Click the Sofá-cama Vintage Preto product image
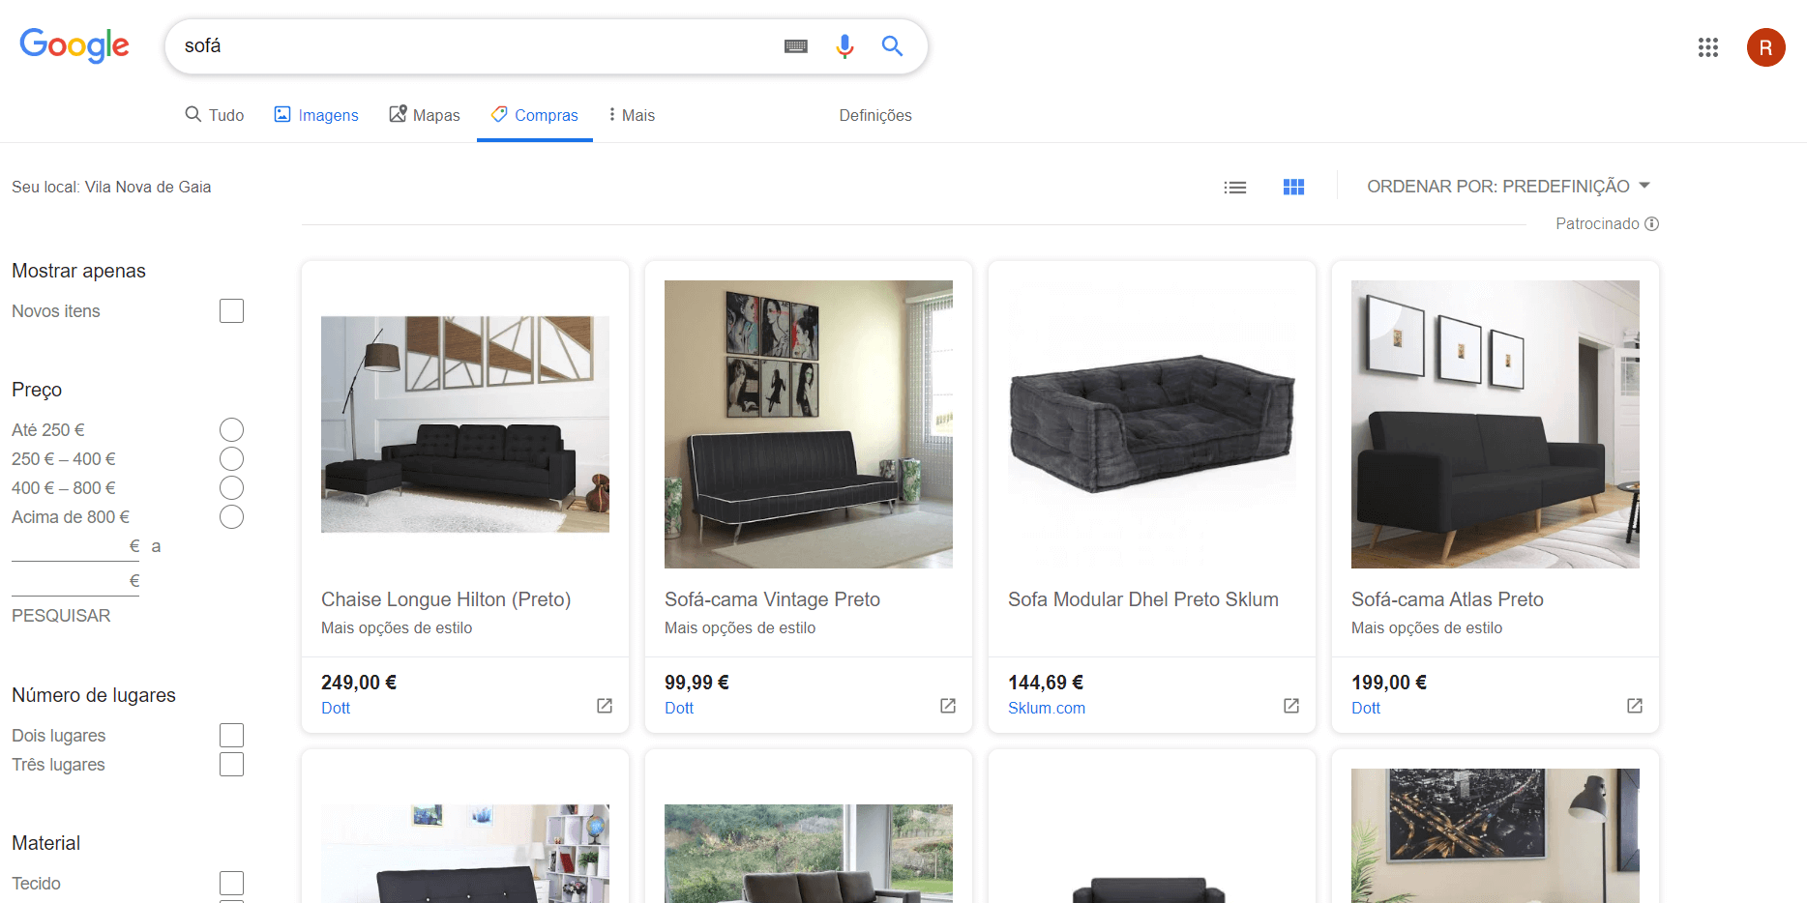The image size is (1807, 903). click(809, 424)
